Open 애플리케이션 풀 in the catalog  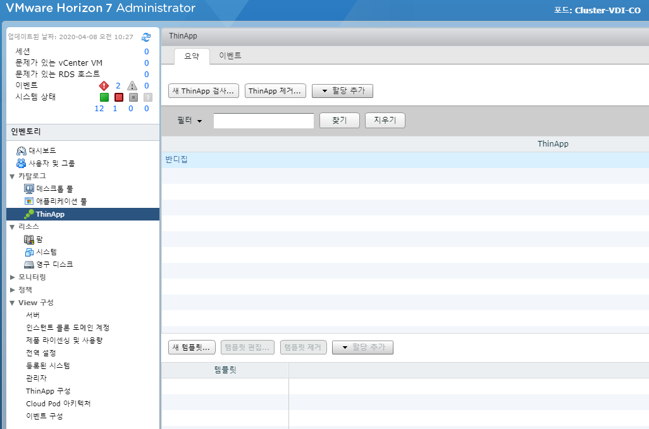(x=61, y=202)
